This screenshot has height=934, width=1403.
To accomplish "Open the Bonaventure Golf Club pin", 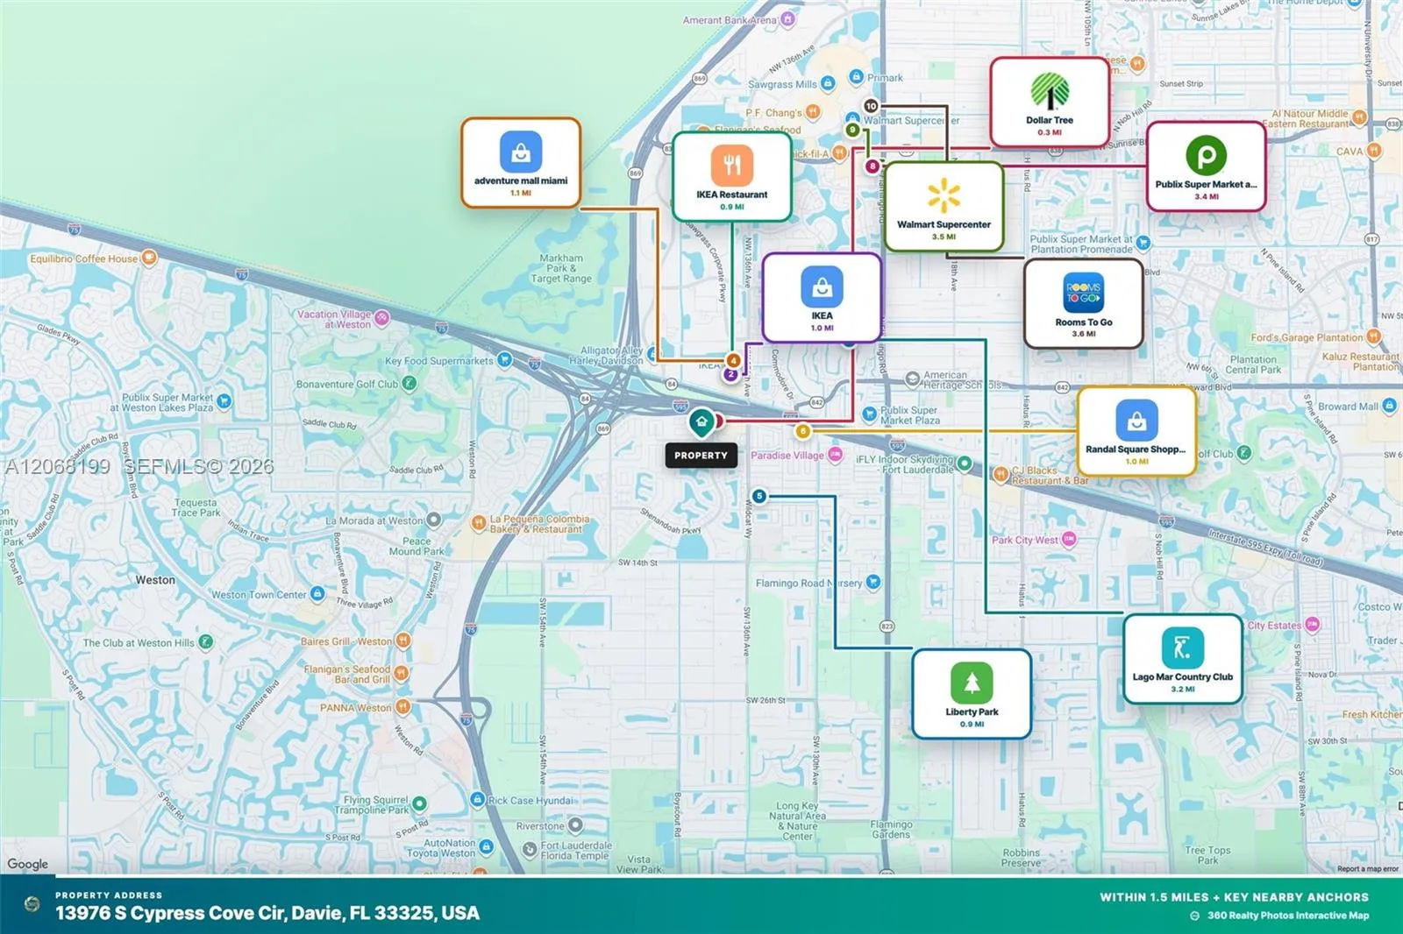I will [409, 383].
